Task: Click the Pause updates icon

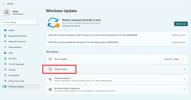Action: pos(50,59)
